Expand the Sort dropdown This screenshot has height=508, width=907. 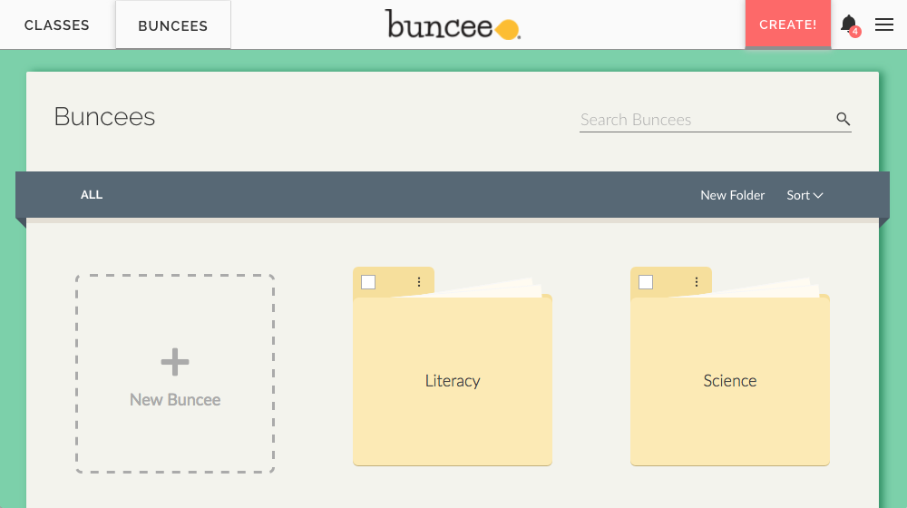805,195
